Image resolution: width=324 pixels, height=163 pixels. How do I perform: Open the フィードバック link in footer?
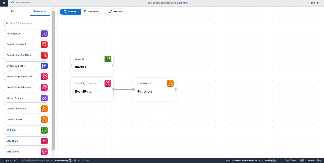10,160
